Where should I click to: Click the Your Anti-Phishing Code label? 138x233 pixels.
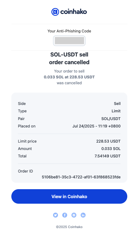(69, 31)
